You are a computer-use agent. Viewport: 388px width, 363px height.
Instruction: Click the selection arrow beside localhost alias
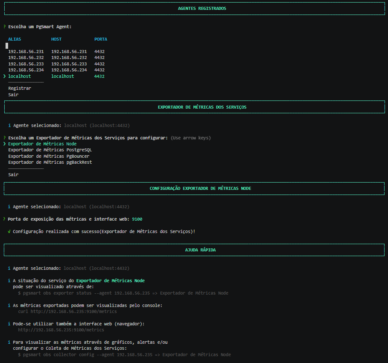tap(5, 76)
